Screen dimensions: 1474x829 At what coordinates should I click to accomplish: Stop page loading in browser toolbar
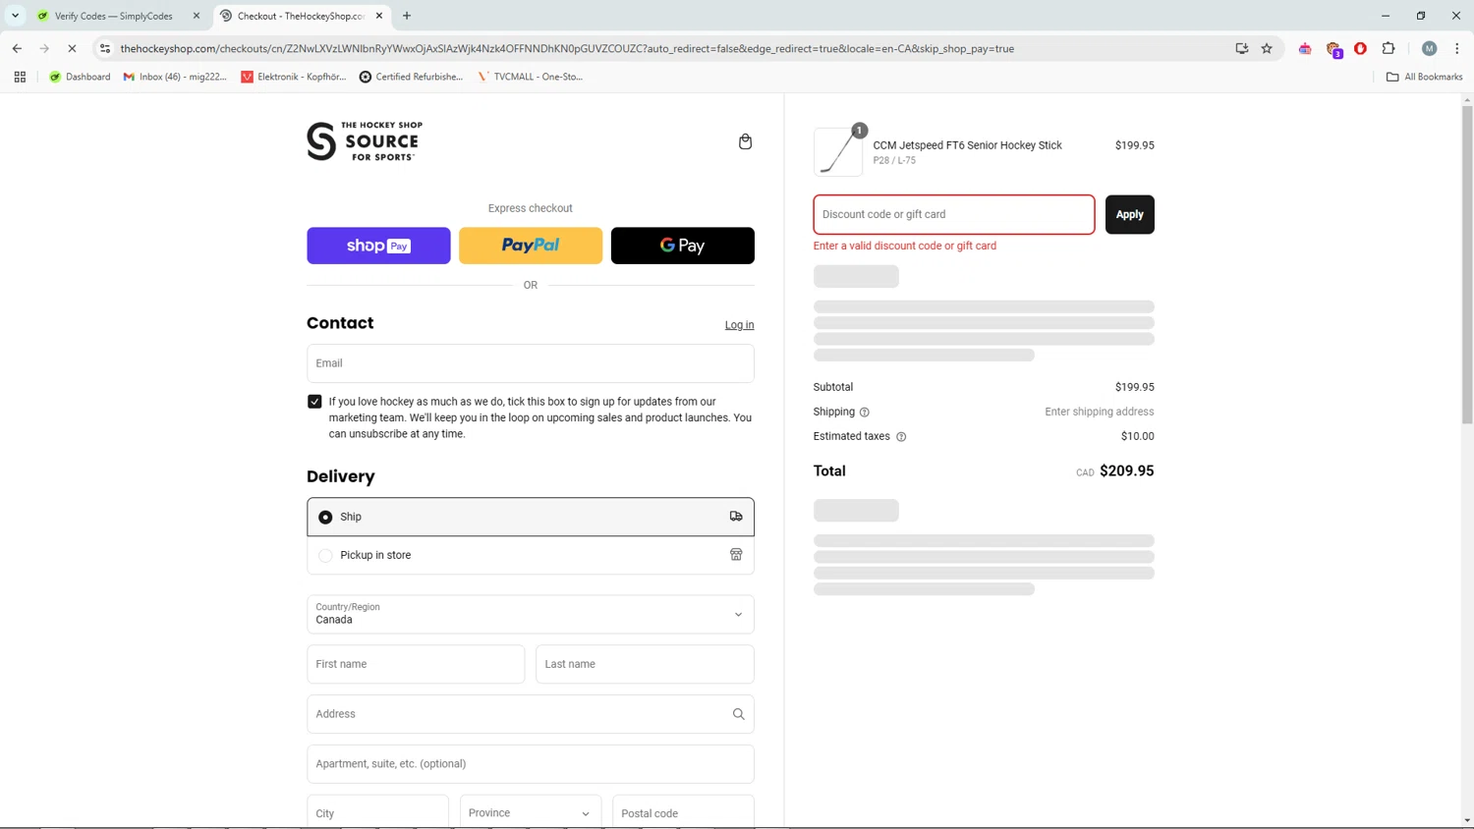tap(72, 48)
